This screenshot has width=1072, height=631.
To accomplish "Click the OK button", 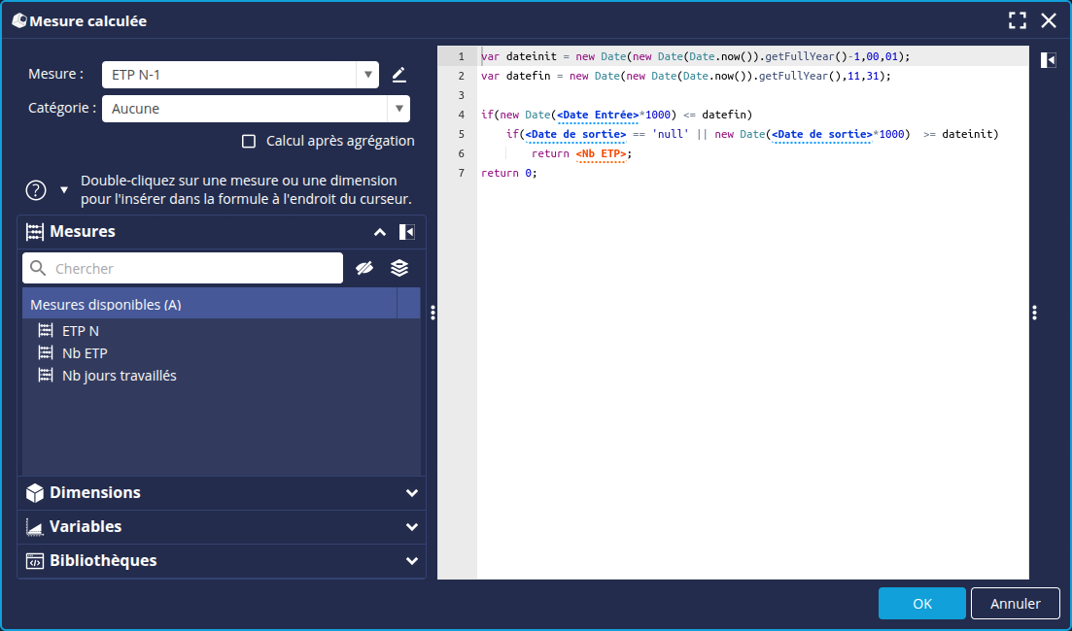I will (x=921, y=603).
